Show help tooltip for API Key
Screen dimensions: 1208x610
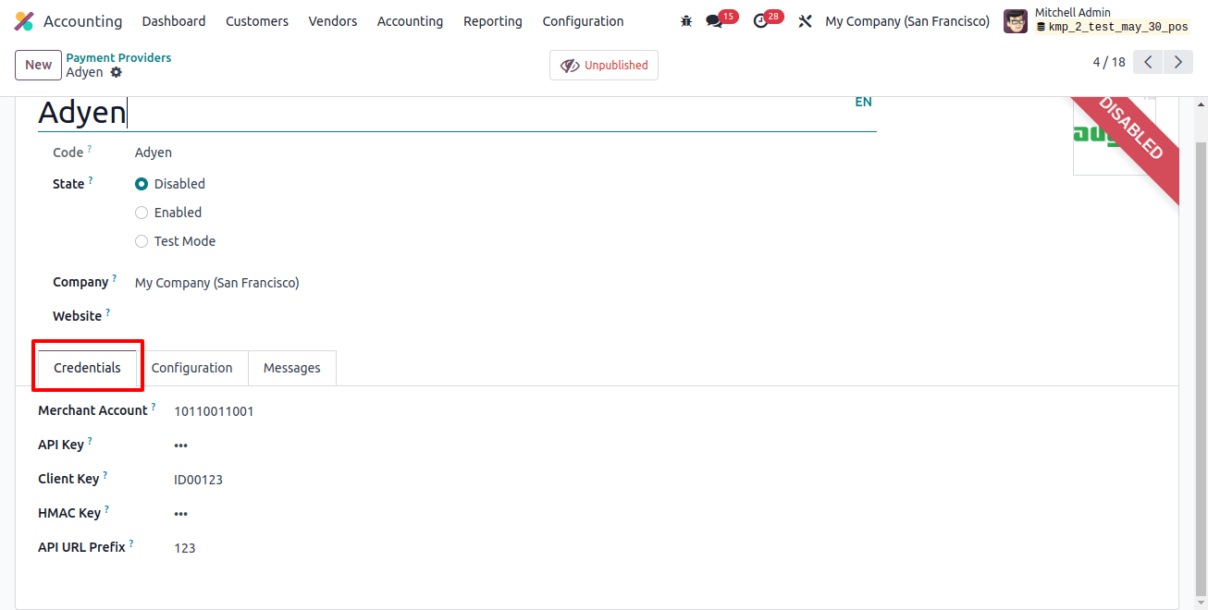tap(90, 440)
